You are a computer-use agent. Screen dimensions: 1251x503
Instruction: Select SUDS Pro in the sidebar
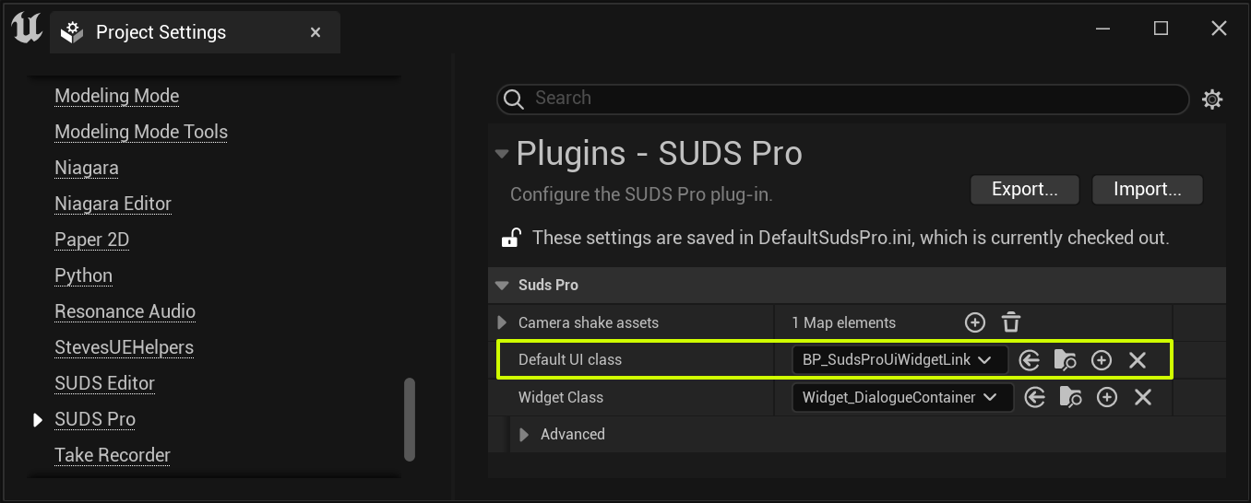pyautogui.click(x=95, y=419)
